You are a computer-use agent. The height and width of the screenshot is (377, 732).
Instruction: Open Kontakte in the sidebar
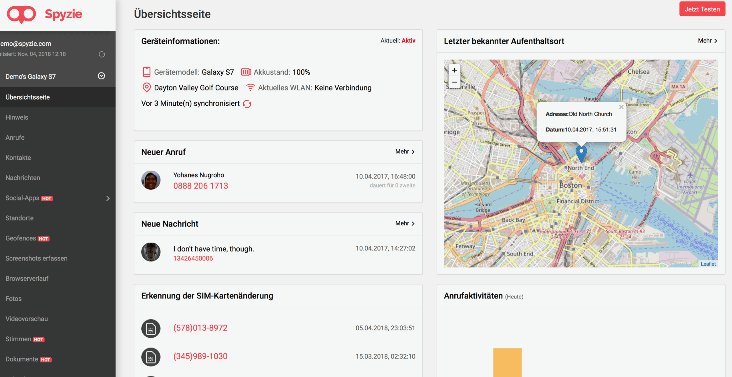(x=58, y=158)
